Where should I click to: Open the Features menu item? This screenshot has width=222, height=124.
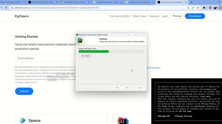[x=154, y=16]
